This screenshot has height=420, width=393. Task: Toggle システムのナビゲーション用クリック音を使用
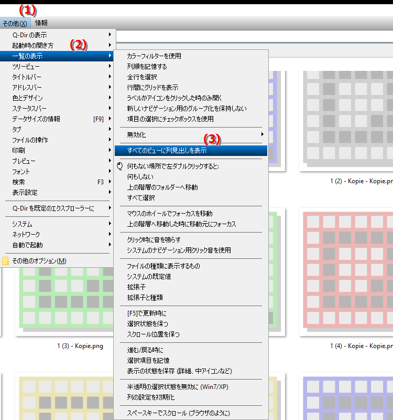click(x=191, y=250)
